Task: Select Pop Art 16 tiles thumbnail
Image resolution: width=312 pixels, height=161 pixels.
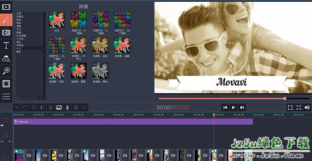Action: (122, 20)
